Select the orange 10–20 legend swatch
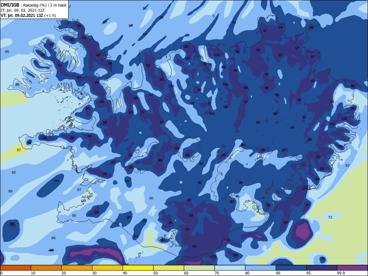368x276 pixels. [46, 268]
